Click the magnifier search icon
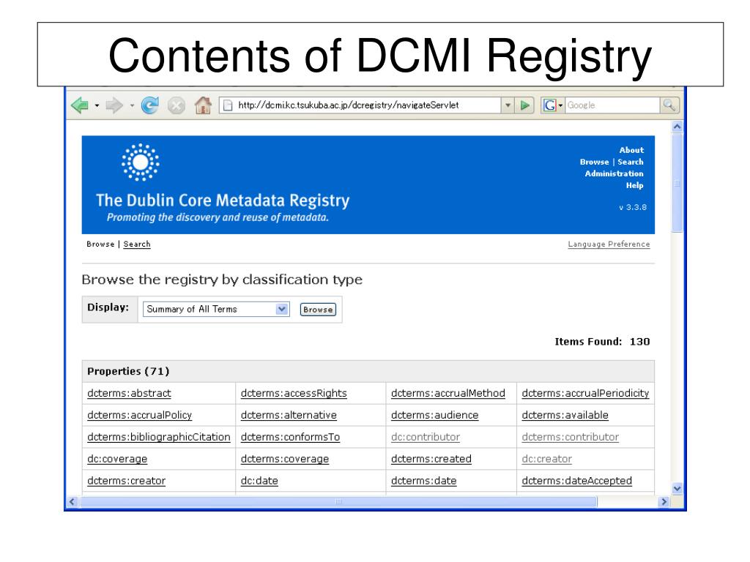This screenshot has height=562, width=750. click(x=669, y=105)
